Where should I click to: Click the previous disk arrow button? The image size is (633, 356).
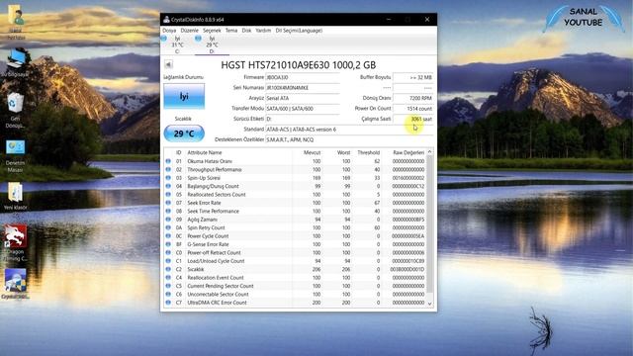click(168, 64)
